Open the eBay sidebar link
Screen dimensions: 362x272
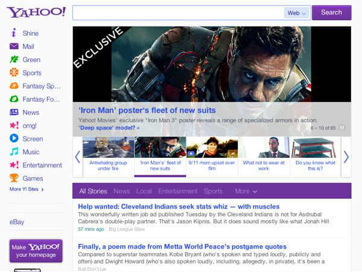point(17,222)
